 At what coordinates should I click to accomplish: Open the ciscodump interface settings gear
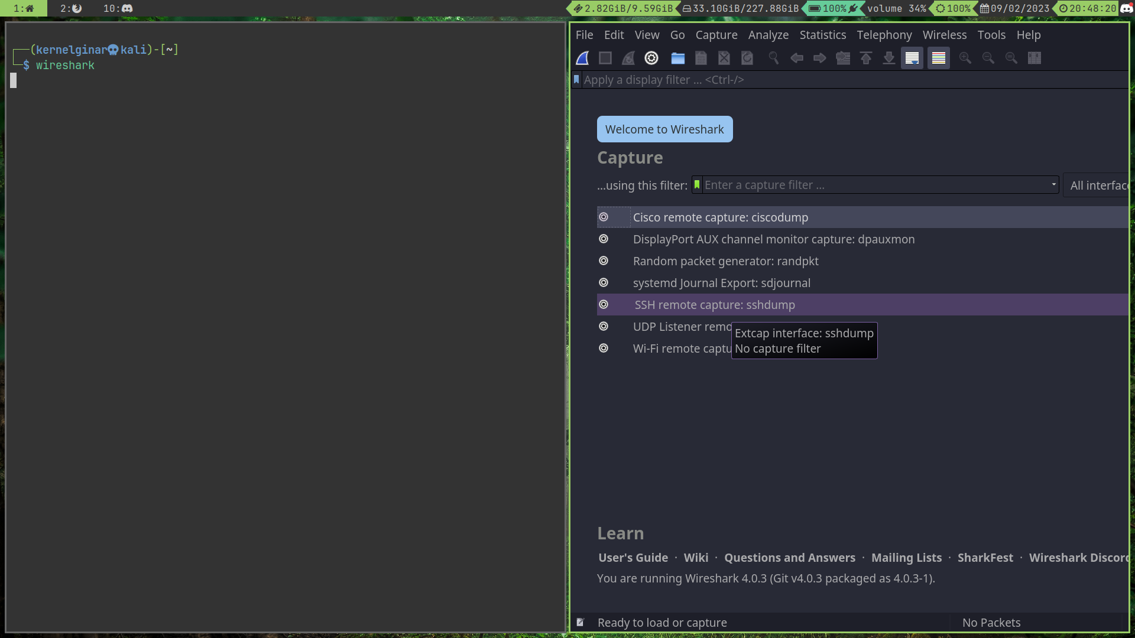pos(604,217)
